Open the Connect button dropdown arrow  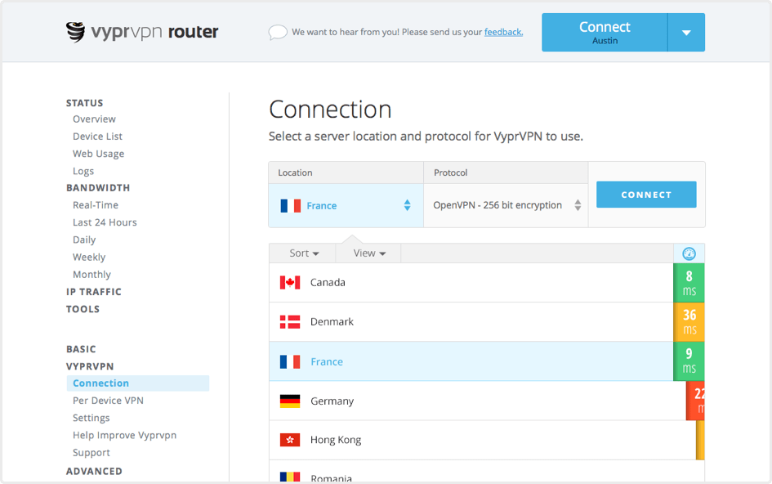pos(686,33)
